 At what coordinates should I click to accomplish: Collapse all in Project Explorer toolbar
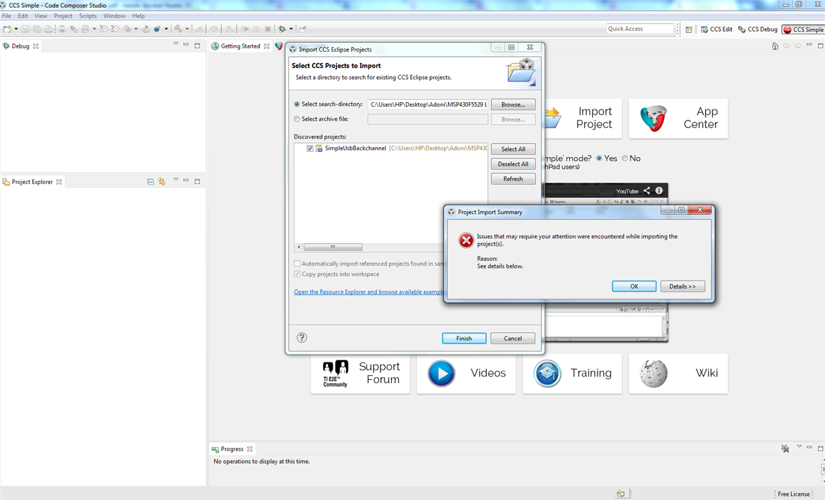(x=151, y=181)
